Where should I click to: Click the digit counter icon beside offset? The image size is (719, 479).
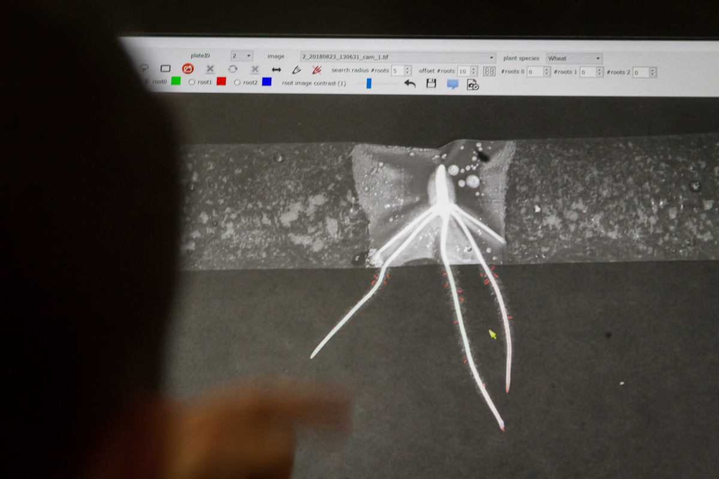pos(489,71)
